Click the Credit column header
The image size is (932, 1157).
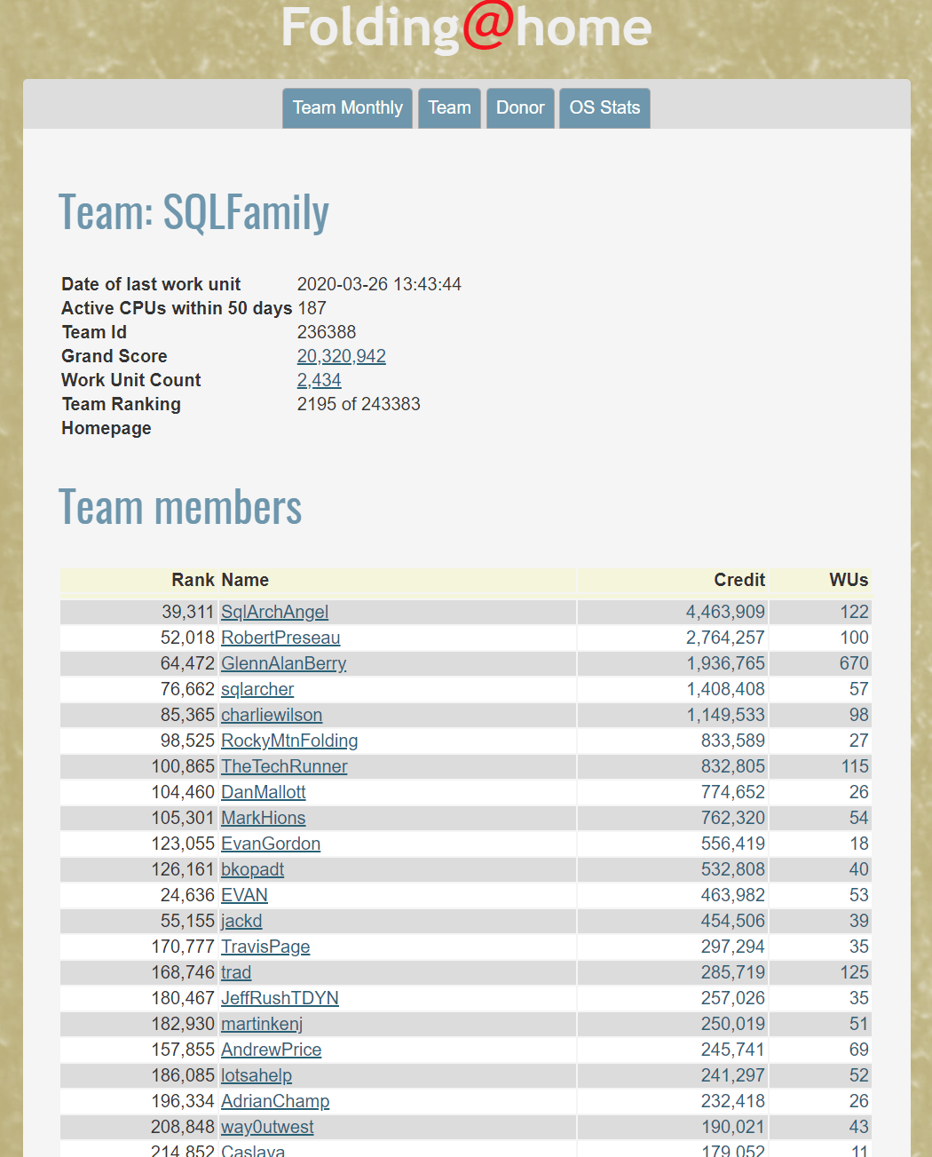(739, 580)
